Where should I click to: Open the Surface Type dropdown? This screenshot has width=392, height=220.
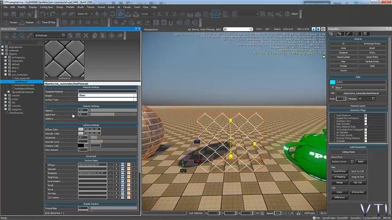[x=108, y=100]
